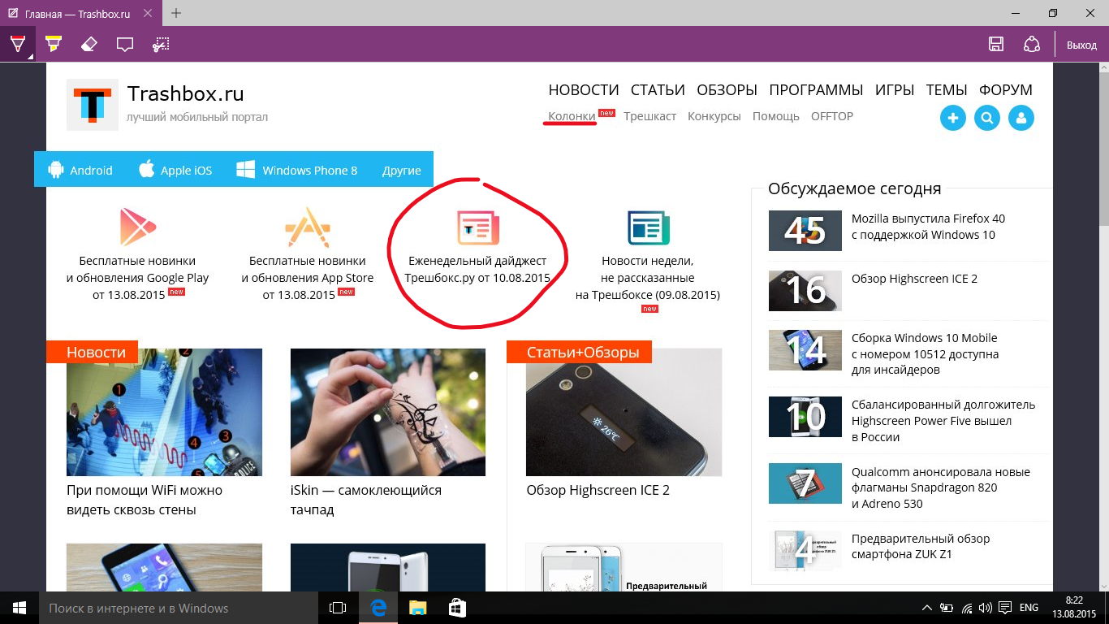This screenshot has height=624, width=1109.
Task: Switch to the Apple iOS platform tab
Action: click(x=175, y=169)
